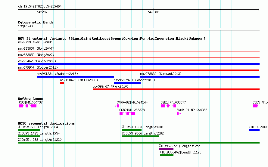Click the CGB1|NM_033377 label

pyautogui.click(x=173, y=102)
